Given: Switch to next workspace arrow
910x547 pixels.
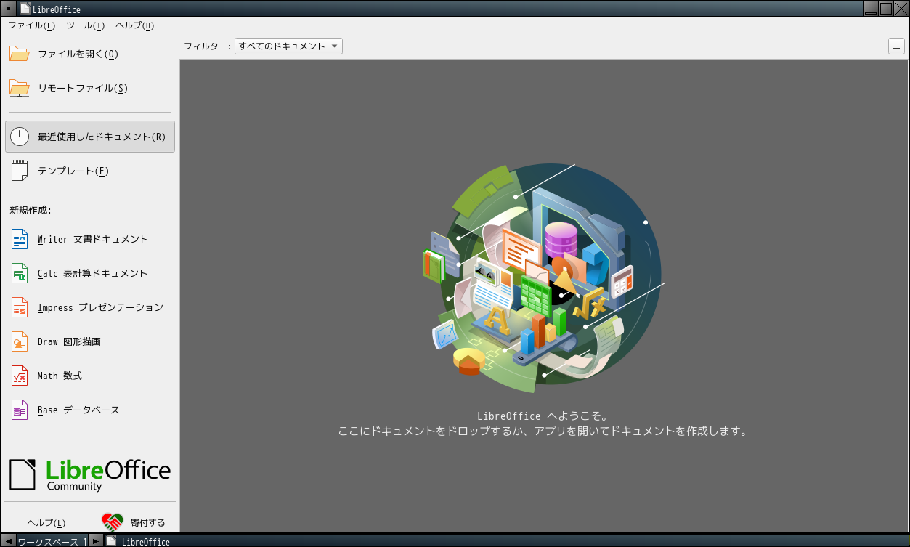Looking at the screenshot, I should [x=96, y=541].
